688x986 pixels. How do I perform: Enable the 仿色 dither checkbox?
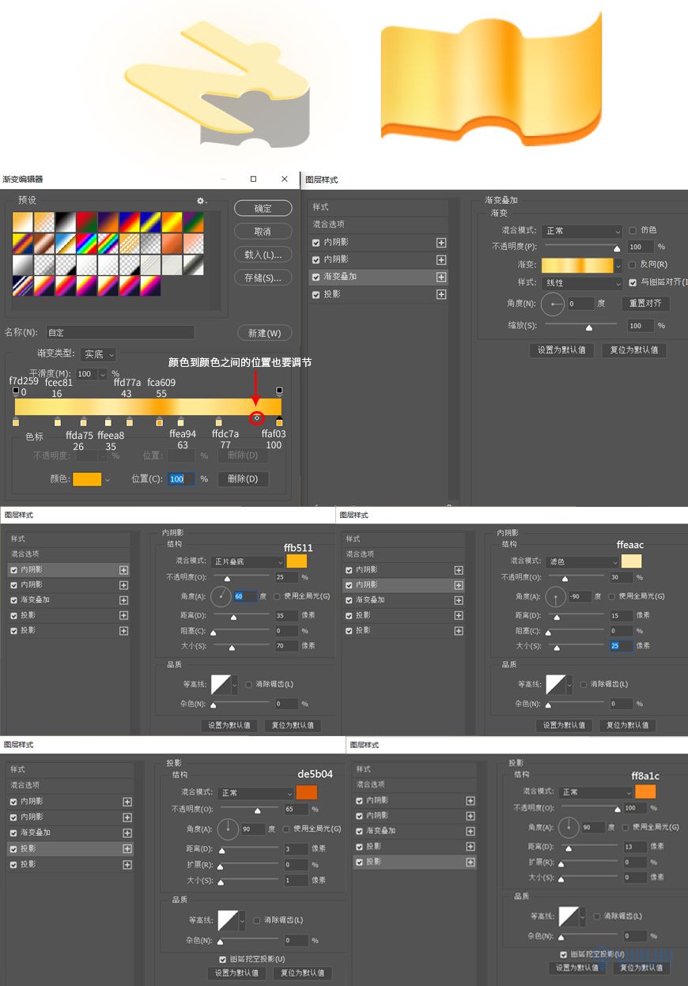pos(633,231)
